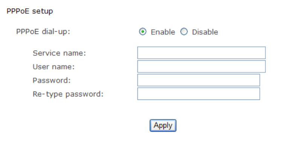This screenshot has width=302, height=141.
Task: Place cursor in the first PPPoE text box
Action: 201,53
